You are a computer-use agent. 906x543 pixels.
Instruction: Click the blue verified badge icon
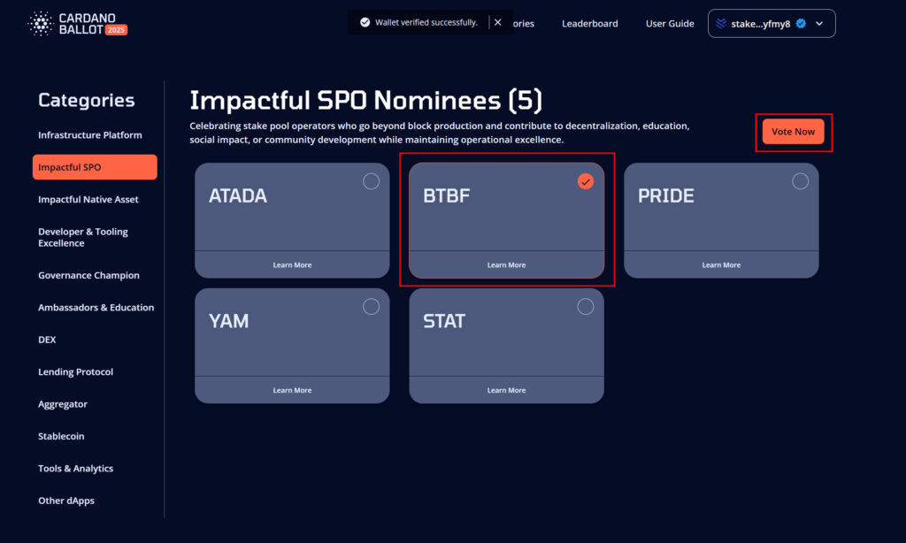(x=801, y=24)
